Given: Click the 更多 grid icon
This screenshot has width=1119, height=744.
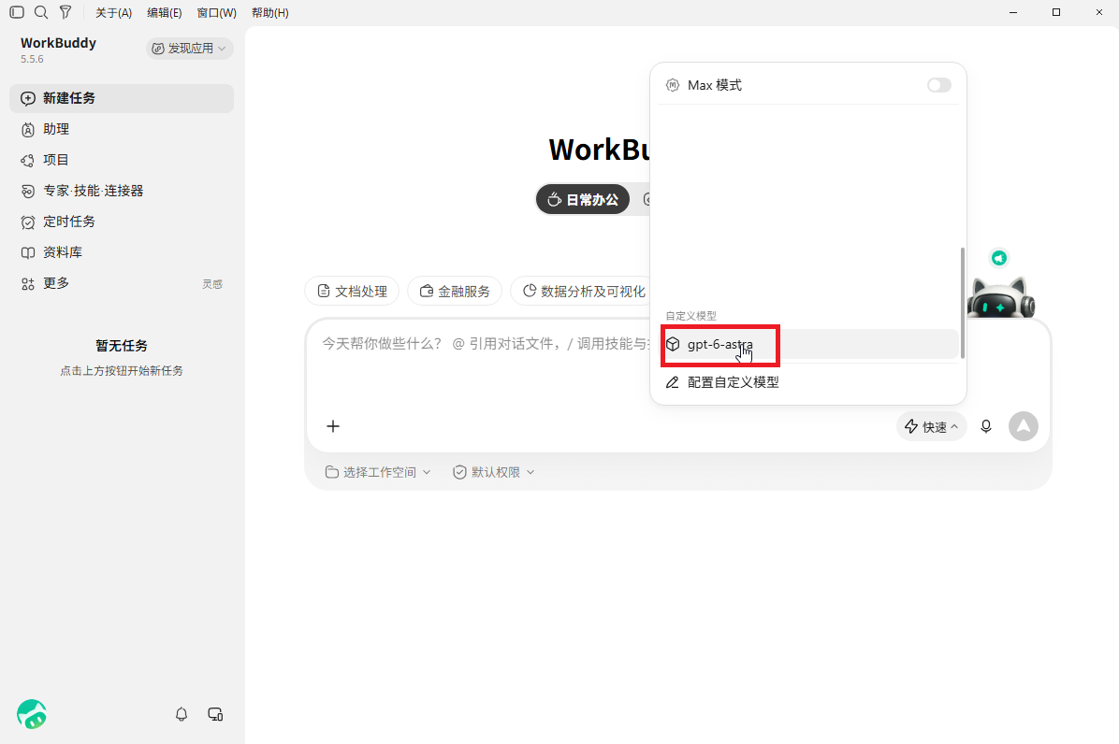Looking at the screenshot, I should click(x=28, y=284).
